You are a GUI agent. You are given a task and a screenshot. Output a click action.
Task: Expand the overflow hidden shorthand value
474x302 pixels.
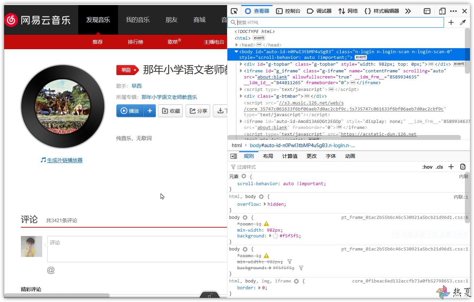[x=265, y=204]
